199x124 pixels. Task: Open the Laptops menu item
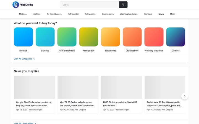point(36,14)
